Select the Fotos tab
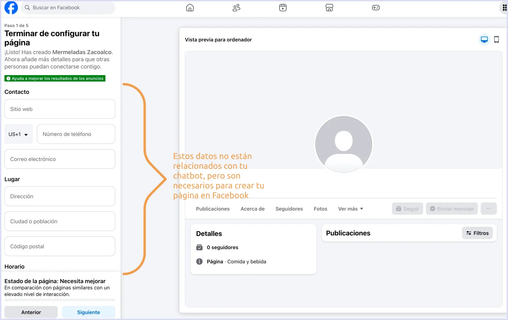 click(320, 209)
